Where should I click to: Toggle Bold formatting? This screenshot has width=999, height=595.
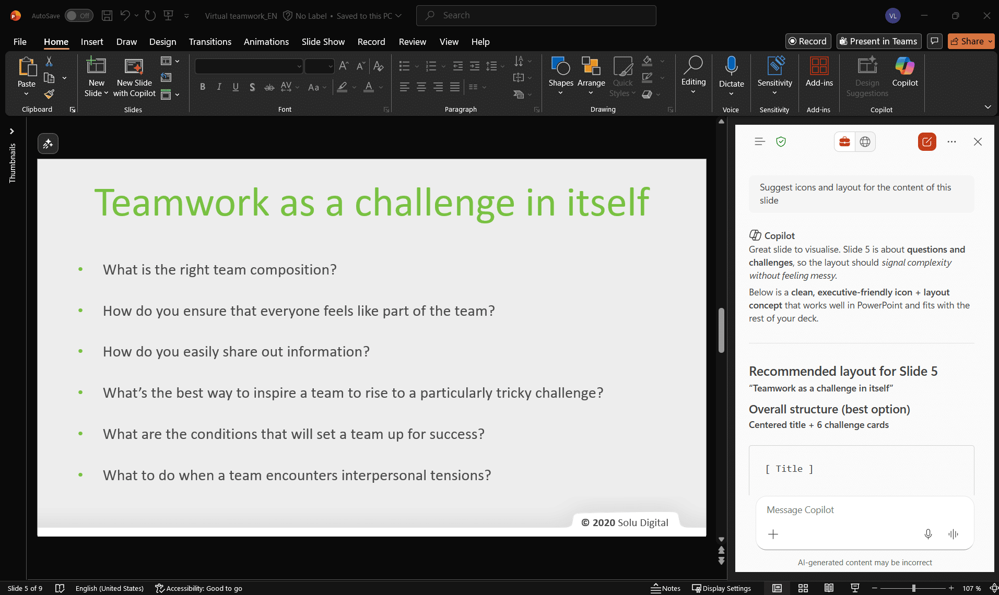(203, 87)
